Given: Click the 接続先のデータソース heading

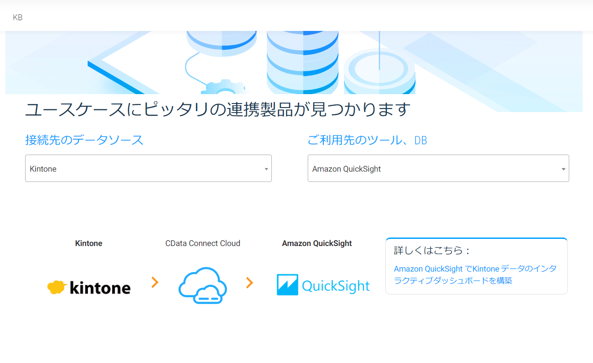Looking at the screenshot, I should tap(84, 140).
